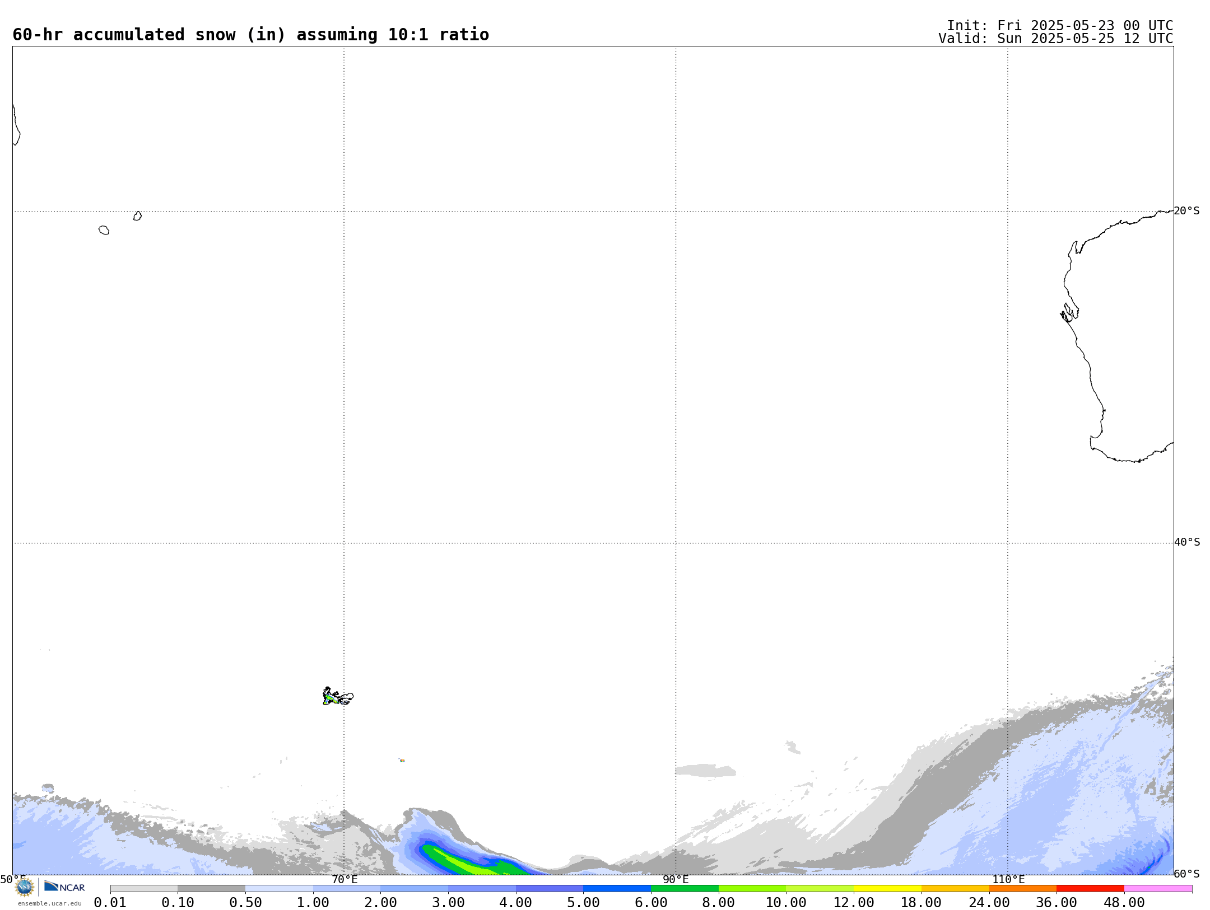1210x910 pixels.
Task: Click the 6.00 legend value
Action: pyautogui.click(x=651, y=903)
